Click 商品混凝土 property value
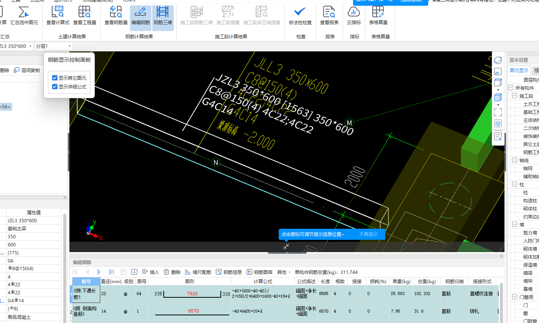Viewport: 539px width, 323px height. (34, 317)
